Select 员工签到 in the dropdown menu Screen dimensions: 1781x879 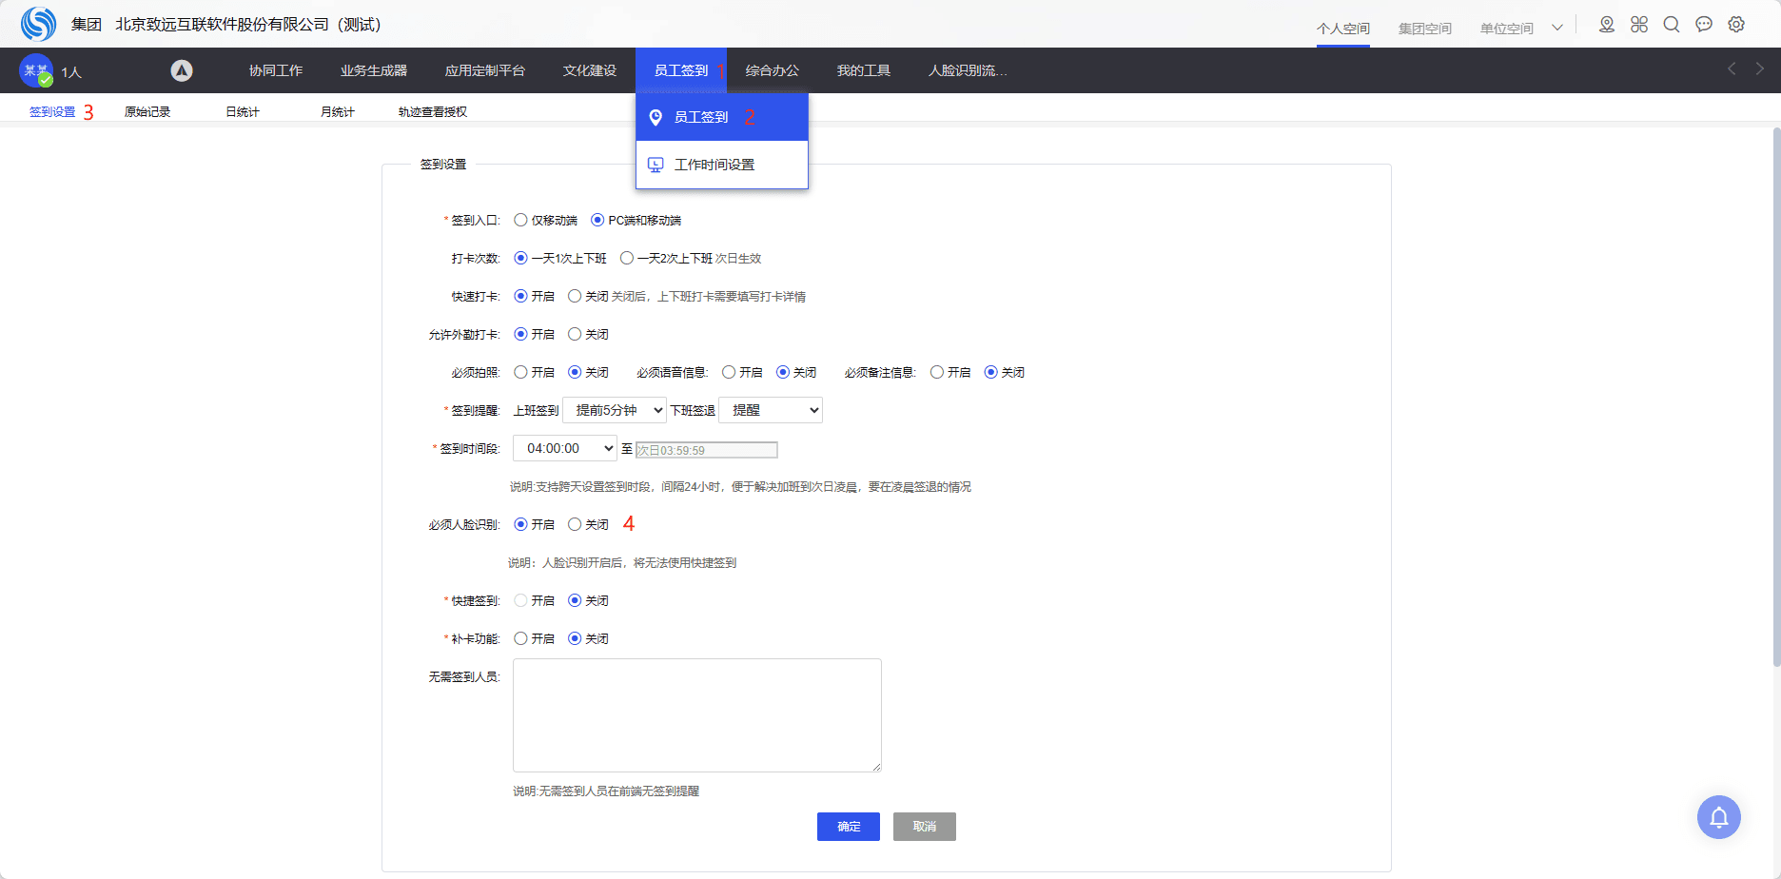[x=722, y=117]
